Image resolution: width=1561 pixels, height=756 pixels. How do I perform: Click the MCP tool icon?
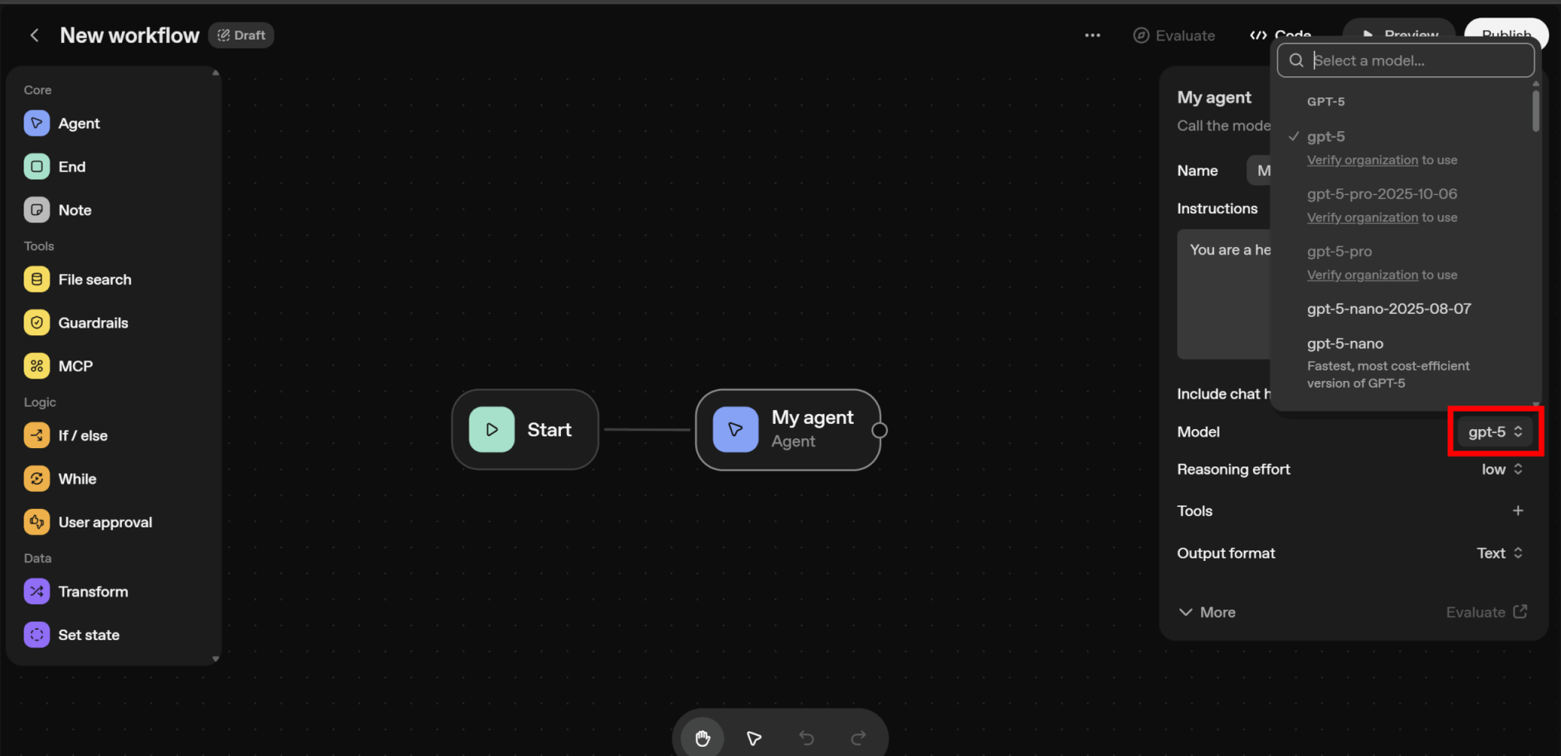37,367
